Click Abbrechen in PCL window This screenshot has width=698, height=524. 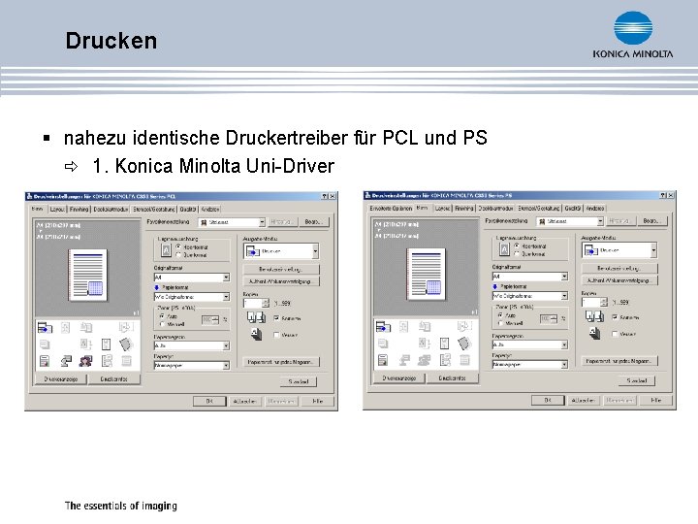pos(245,402)
